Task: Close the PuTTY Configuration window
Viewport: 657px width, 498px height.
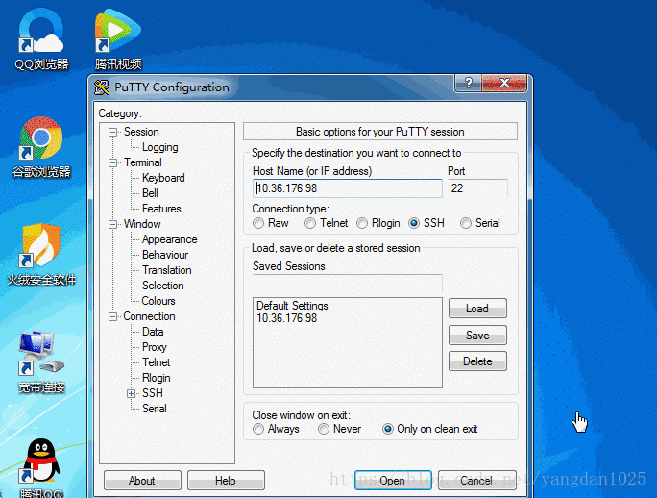Action: click(504, 83)
